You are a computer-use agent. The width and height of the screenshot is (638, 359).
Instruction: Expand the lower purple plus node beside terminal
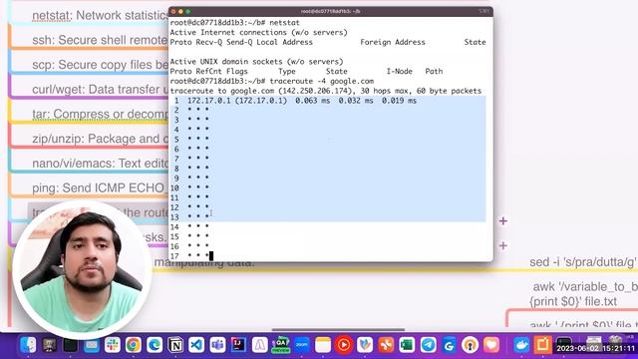point(503,246)
